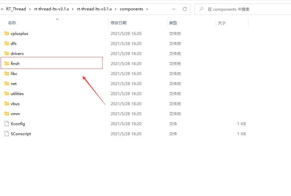Viewport: 291px width, 196px height.
Task: Select the net folder name
Action: coord(14,83)
